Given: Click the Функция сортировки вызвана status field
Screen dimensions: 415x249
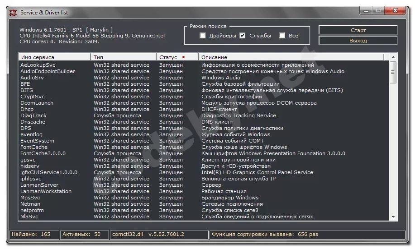Looking at the screenshot, I should click(307, 234).
